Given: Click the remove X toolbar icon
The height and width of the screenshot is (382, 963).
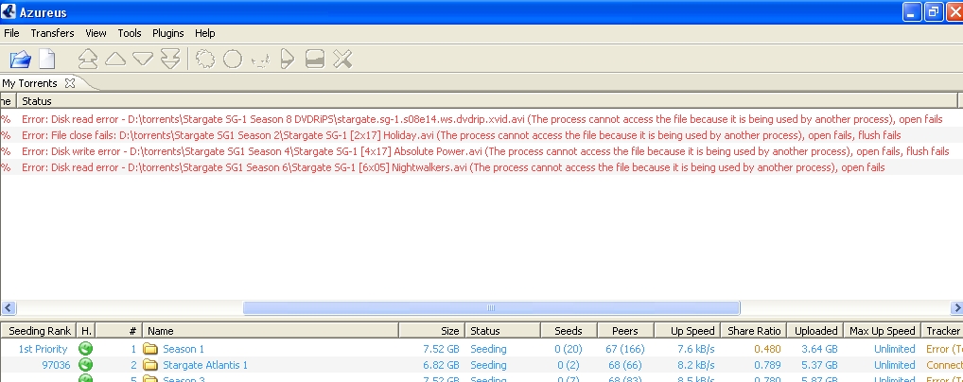Looking at the screenshot, I should pos(342,59).
